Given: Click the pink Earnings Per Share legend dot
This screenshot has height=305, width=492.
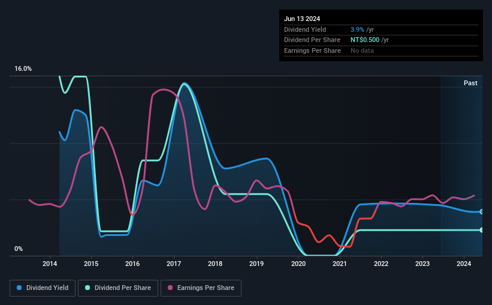Looking at the screenshot, I should click(x=170, y=288).
